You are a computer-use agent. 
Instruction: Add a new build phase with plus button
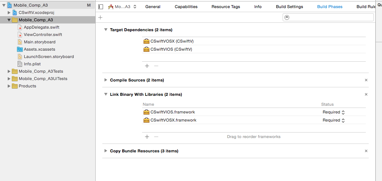point(100,17)
